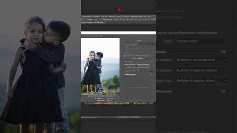The image size is (237, 133).
Task: Open the Редактирование menu
Action: click(87, 16)
